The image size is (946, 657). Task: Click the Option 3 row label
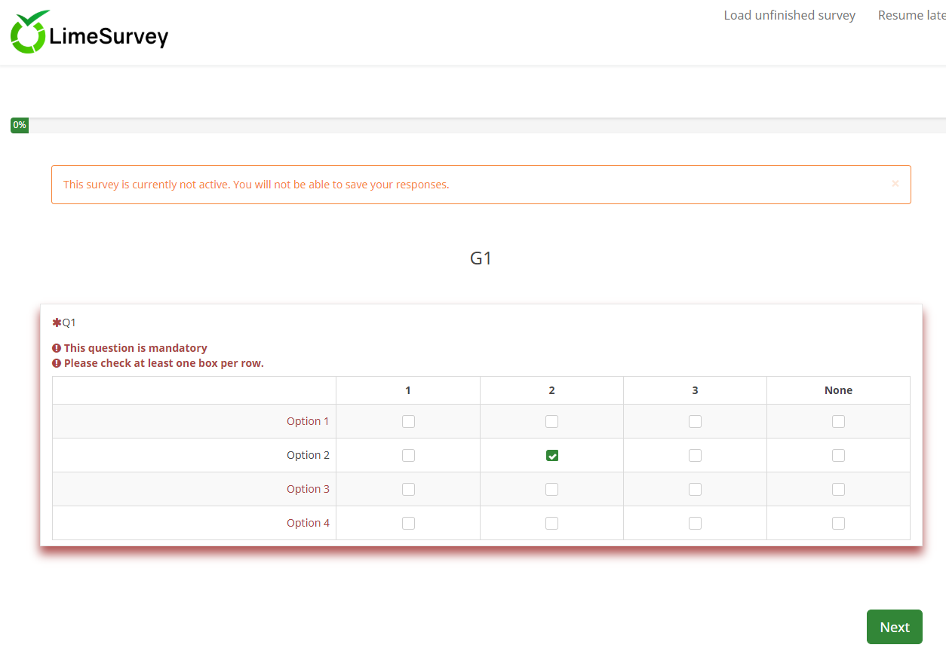[308, 489]
